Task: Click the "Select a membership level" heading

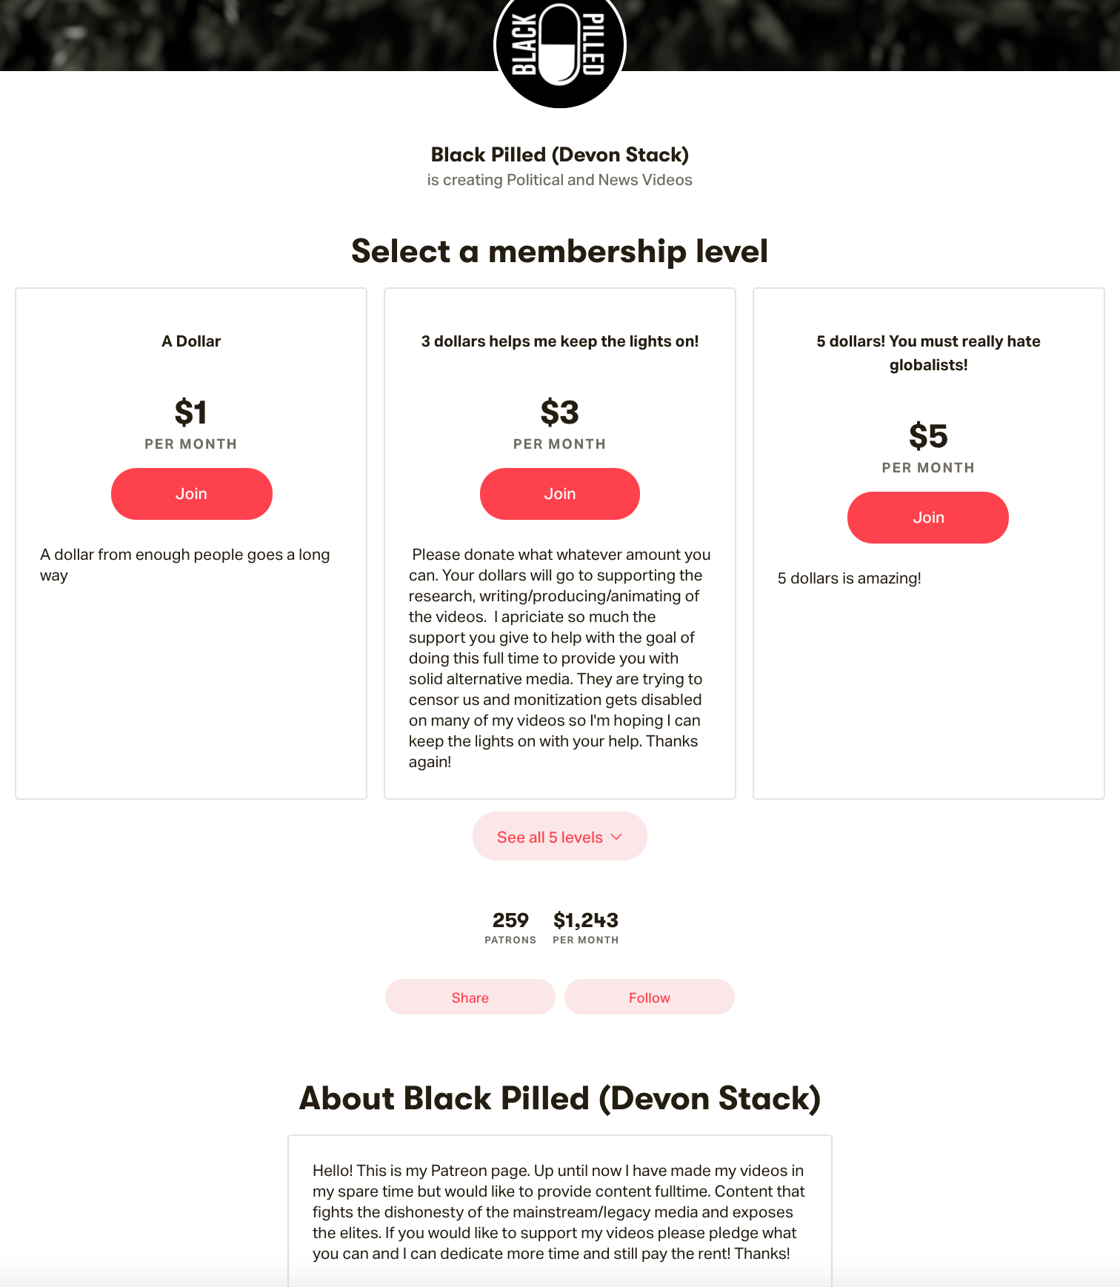Action: pyautogui.click(x=559, y=251)
